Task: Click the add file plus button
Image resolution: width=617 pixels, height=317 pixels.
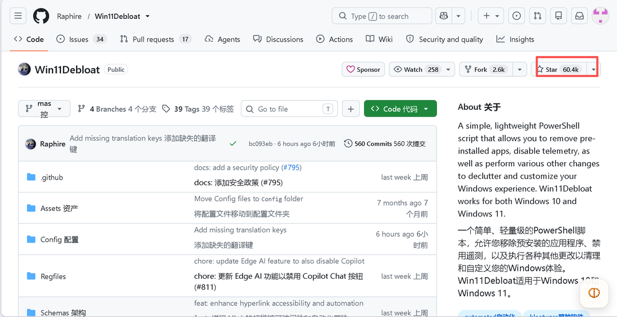Action: pyautogui.click(x=351, y=109)
